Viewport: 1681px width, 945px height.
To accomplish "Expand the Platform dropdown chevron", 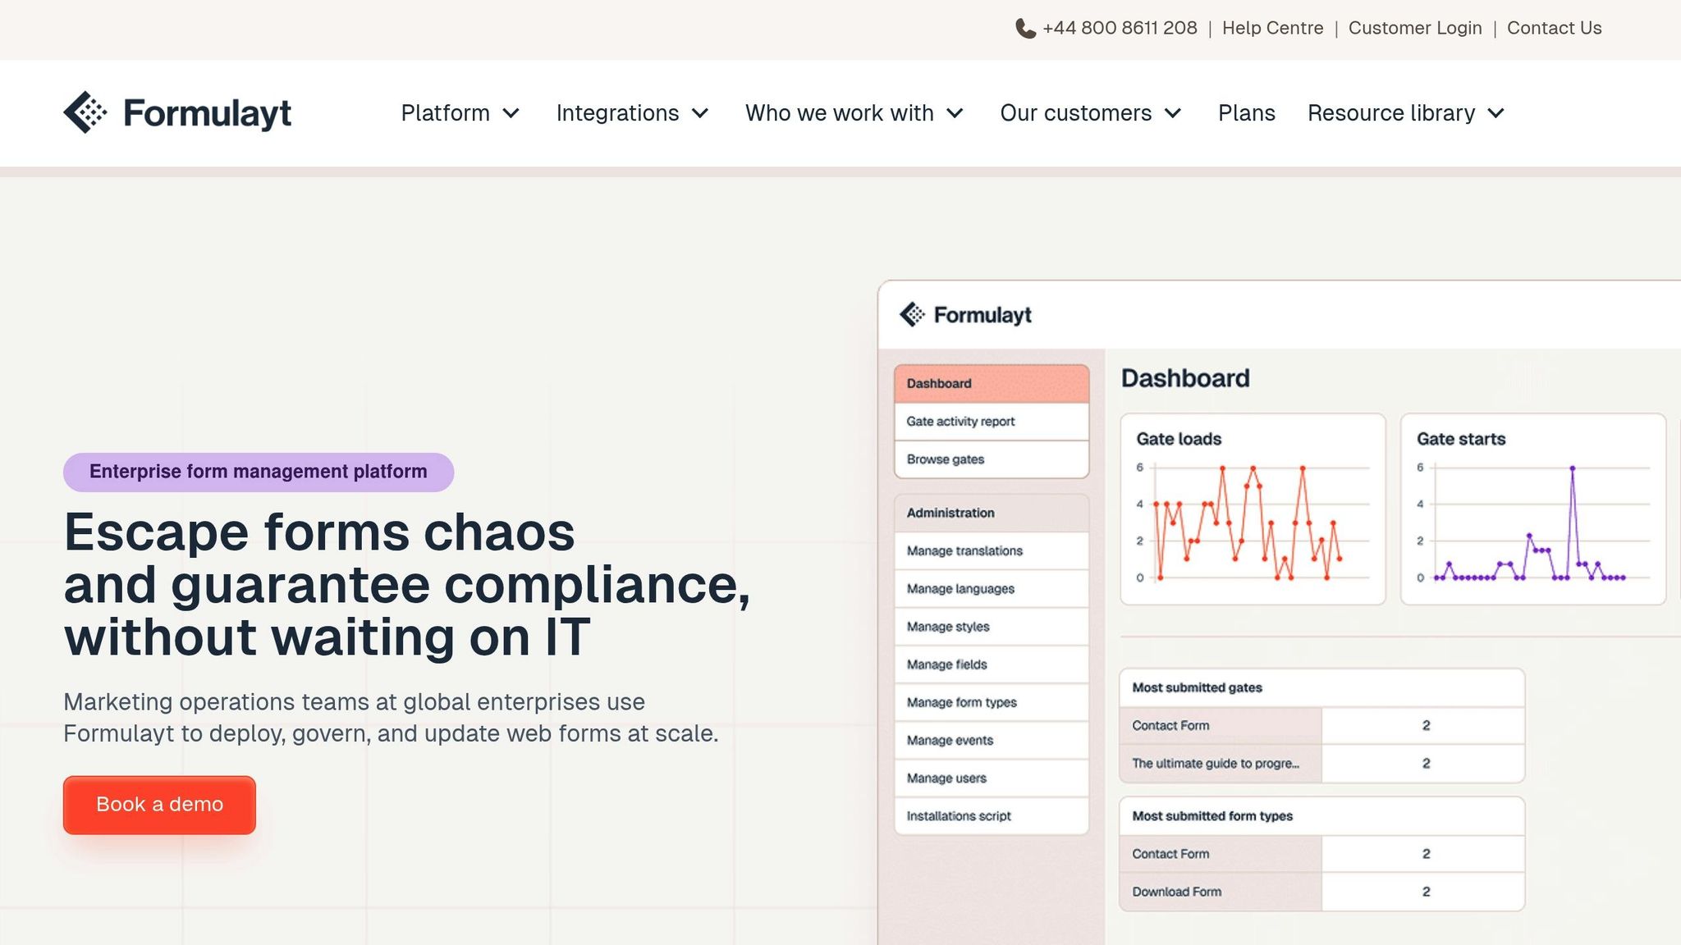I will (x=511, y=113).
